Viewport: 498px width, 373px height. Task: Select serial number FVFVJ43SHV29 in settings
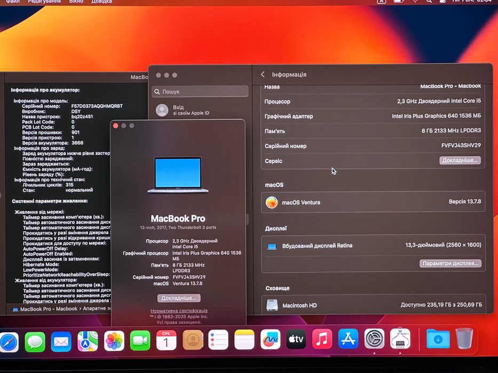pos(461,145)
